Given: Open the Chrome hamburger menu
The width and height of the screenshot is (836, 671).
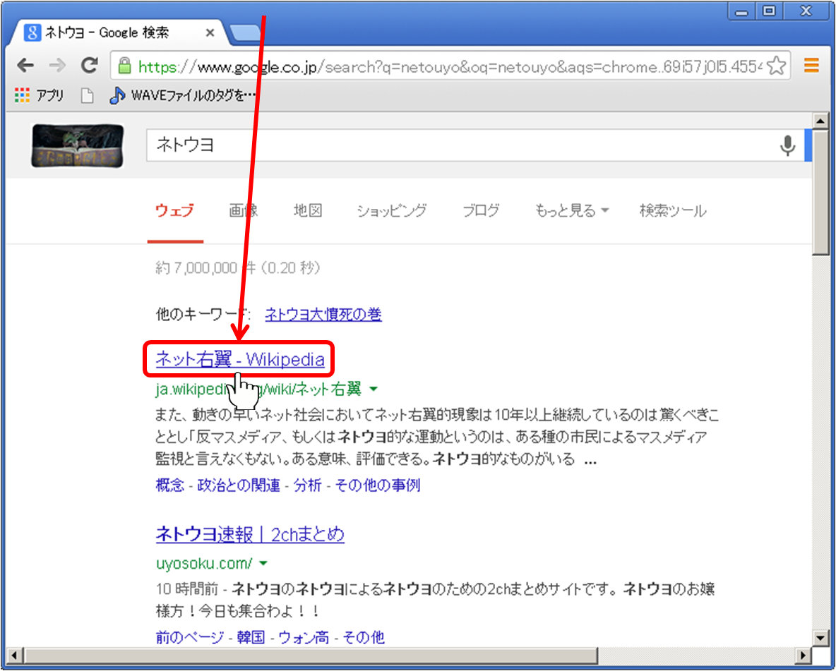Looking at the screenshot, I should (x=811, y=66).
